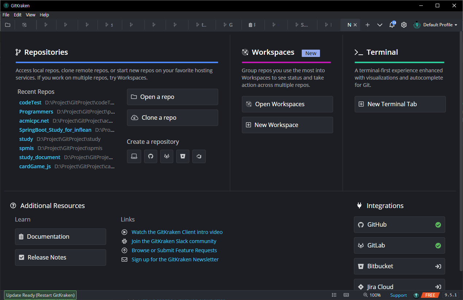Open recent repo spmis

27,148
